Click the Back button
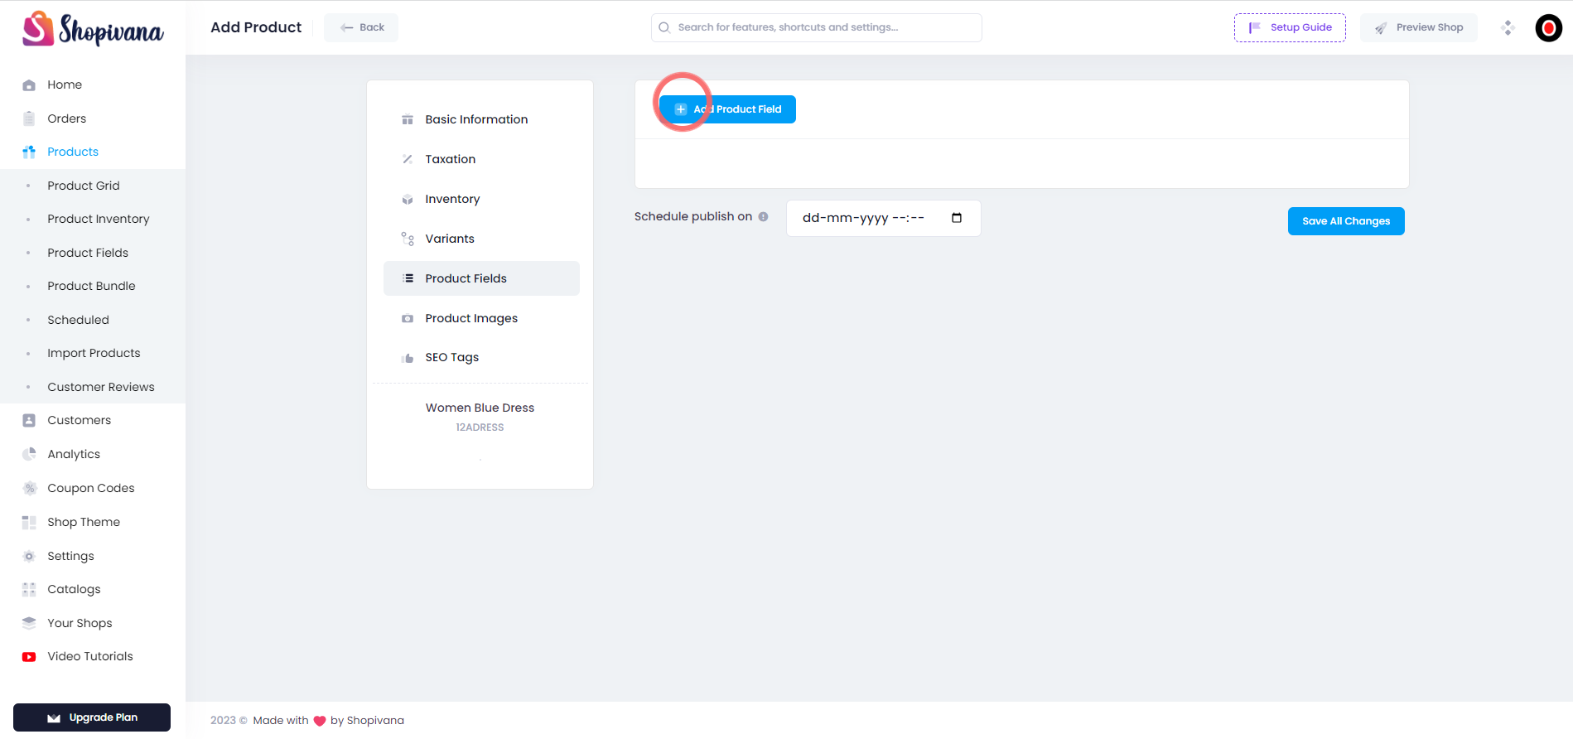 (361, 27)
